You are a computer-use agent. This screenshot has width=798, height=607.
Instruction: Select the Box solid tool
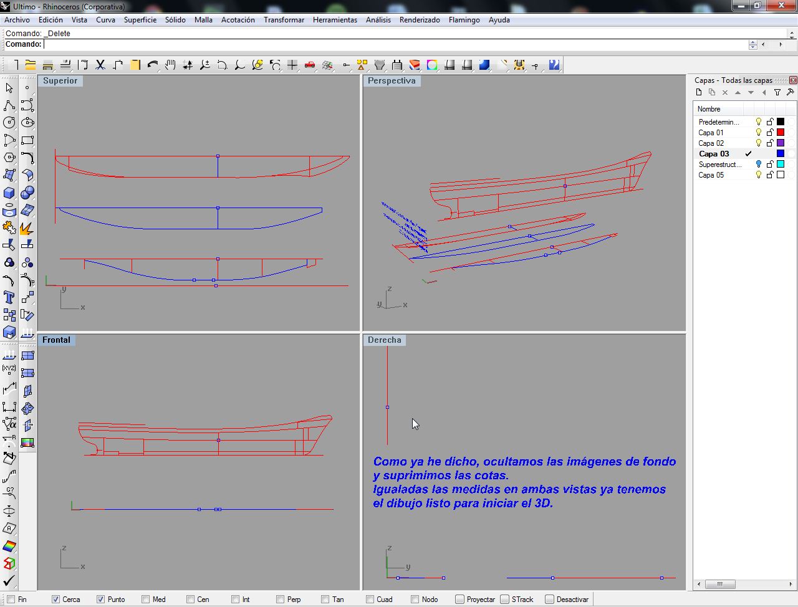(x=9, y=193)
